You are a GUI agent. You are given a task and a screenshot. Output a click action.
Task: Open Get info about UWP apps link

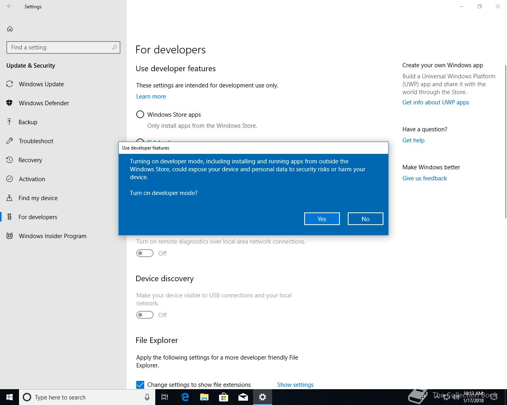click(435, 102)
